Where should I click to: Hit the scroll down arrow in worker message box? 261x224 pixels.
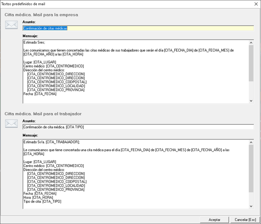251,206
